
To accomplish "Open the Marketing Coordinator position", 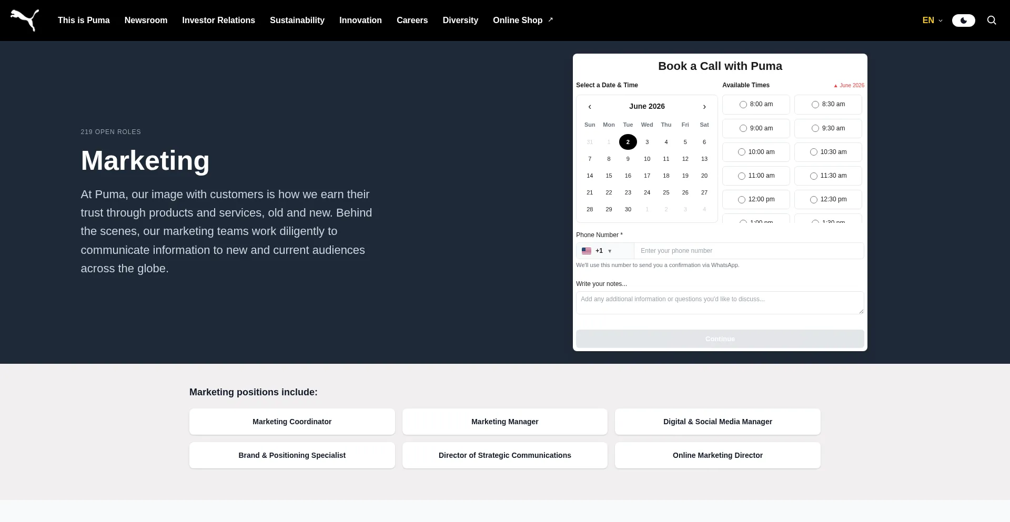I will (292, 422).
